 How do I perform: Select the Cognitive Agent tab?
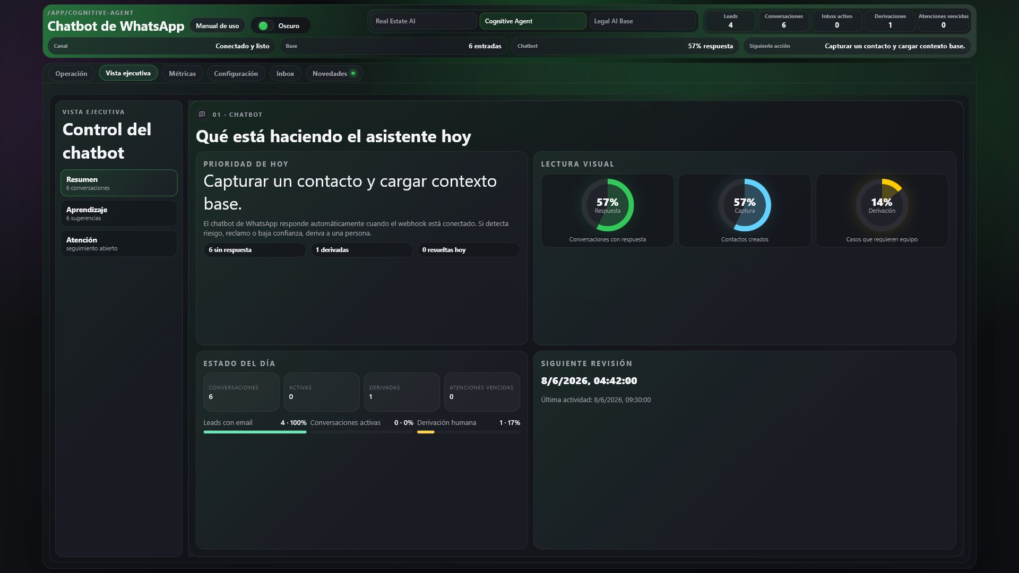pos(532,21)
